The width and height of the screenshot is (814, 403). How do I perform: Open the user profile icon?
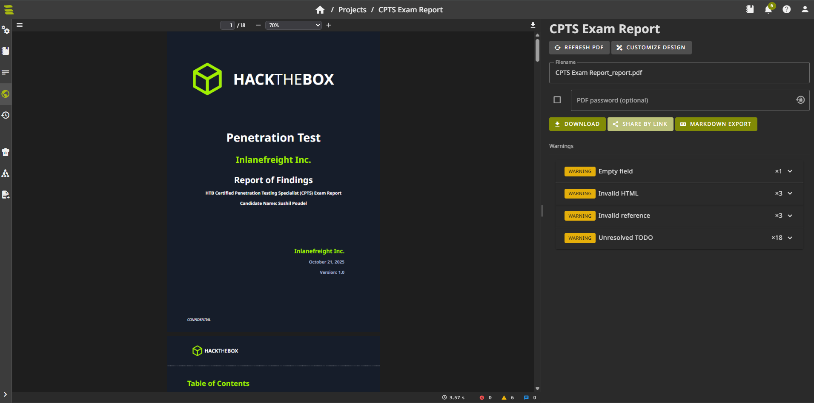(805, 9)
